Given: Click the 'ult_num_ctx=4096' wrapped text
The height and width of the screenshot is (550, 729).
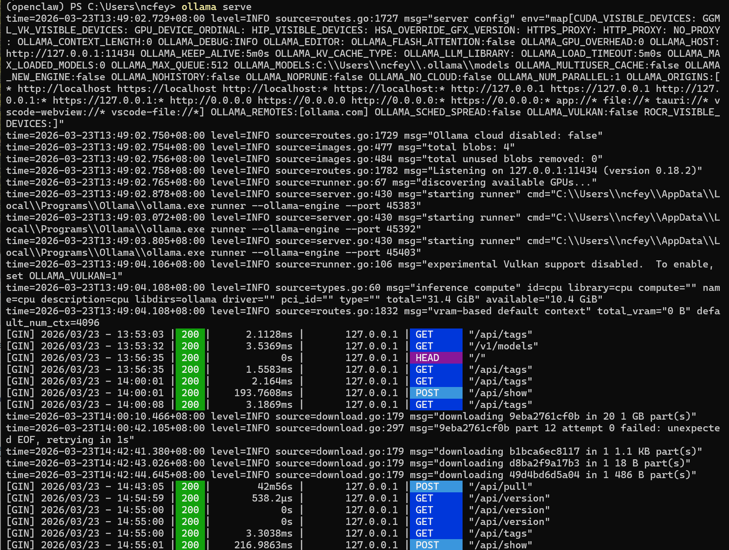Looking at the screenshot, I should (x=53, y=323).
